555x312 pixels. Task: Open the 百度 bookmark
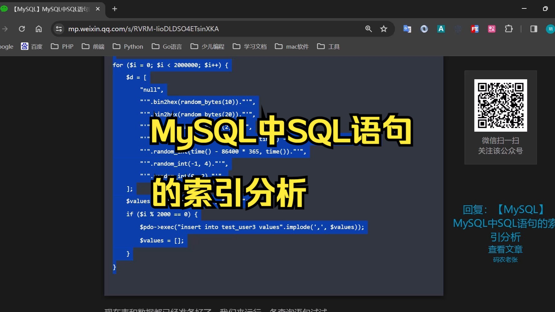[32, 46]
